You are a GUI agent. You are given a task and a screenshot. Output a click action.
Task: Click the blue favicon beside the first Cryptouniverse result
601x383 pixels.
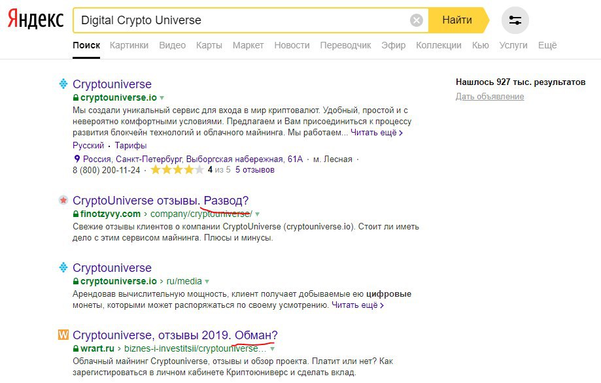(63, 84)
